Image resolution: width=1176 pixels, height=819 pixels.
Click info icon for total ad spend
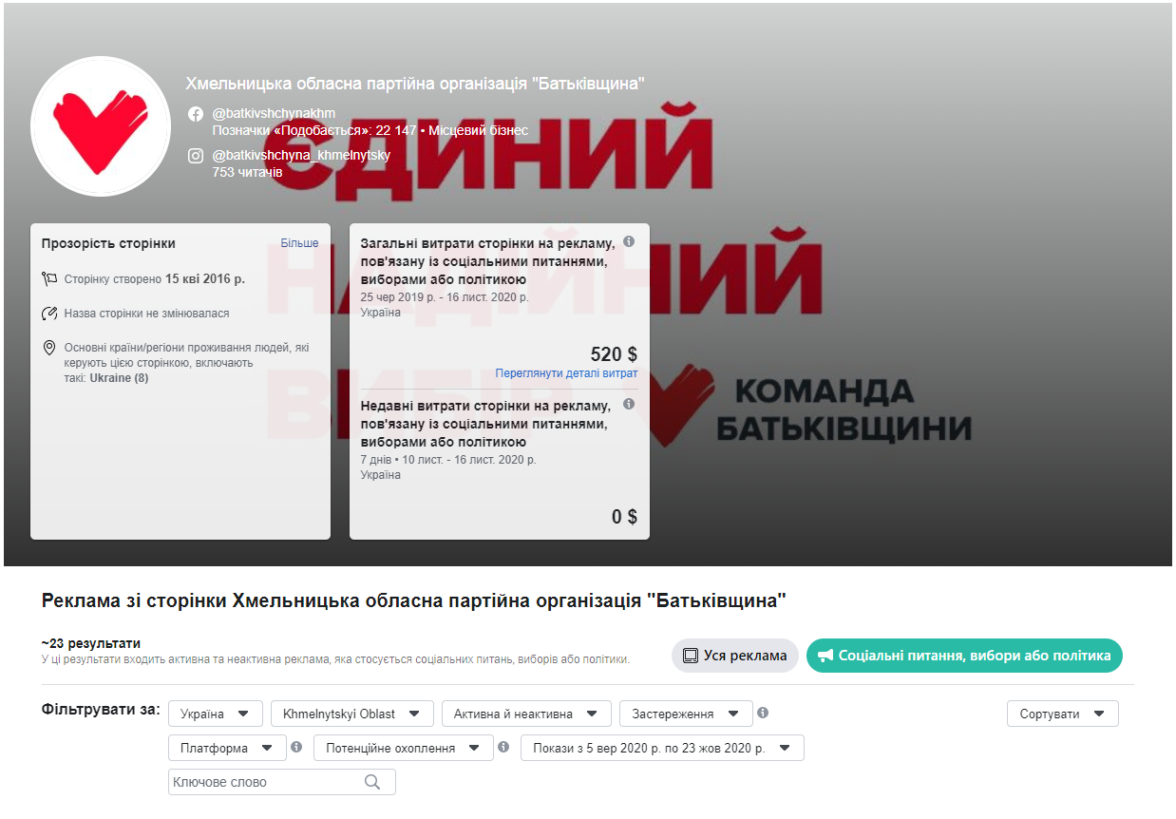point(629,242)
